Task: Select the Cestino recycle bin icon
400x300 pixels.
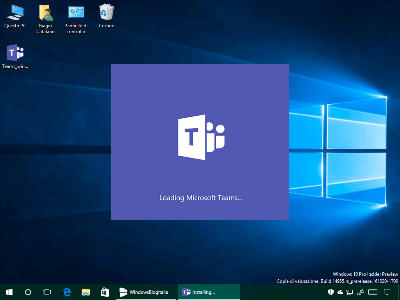Action: [106, 16]
